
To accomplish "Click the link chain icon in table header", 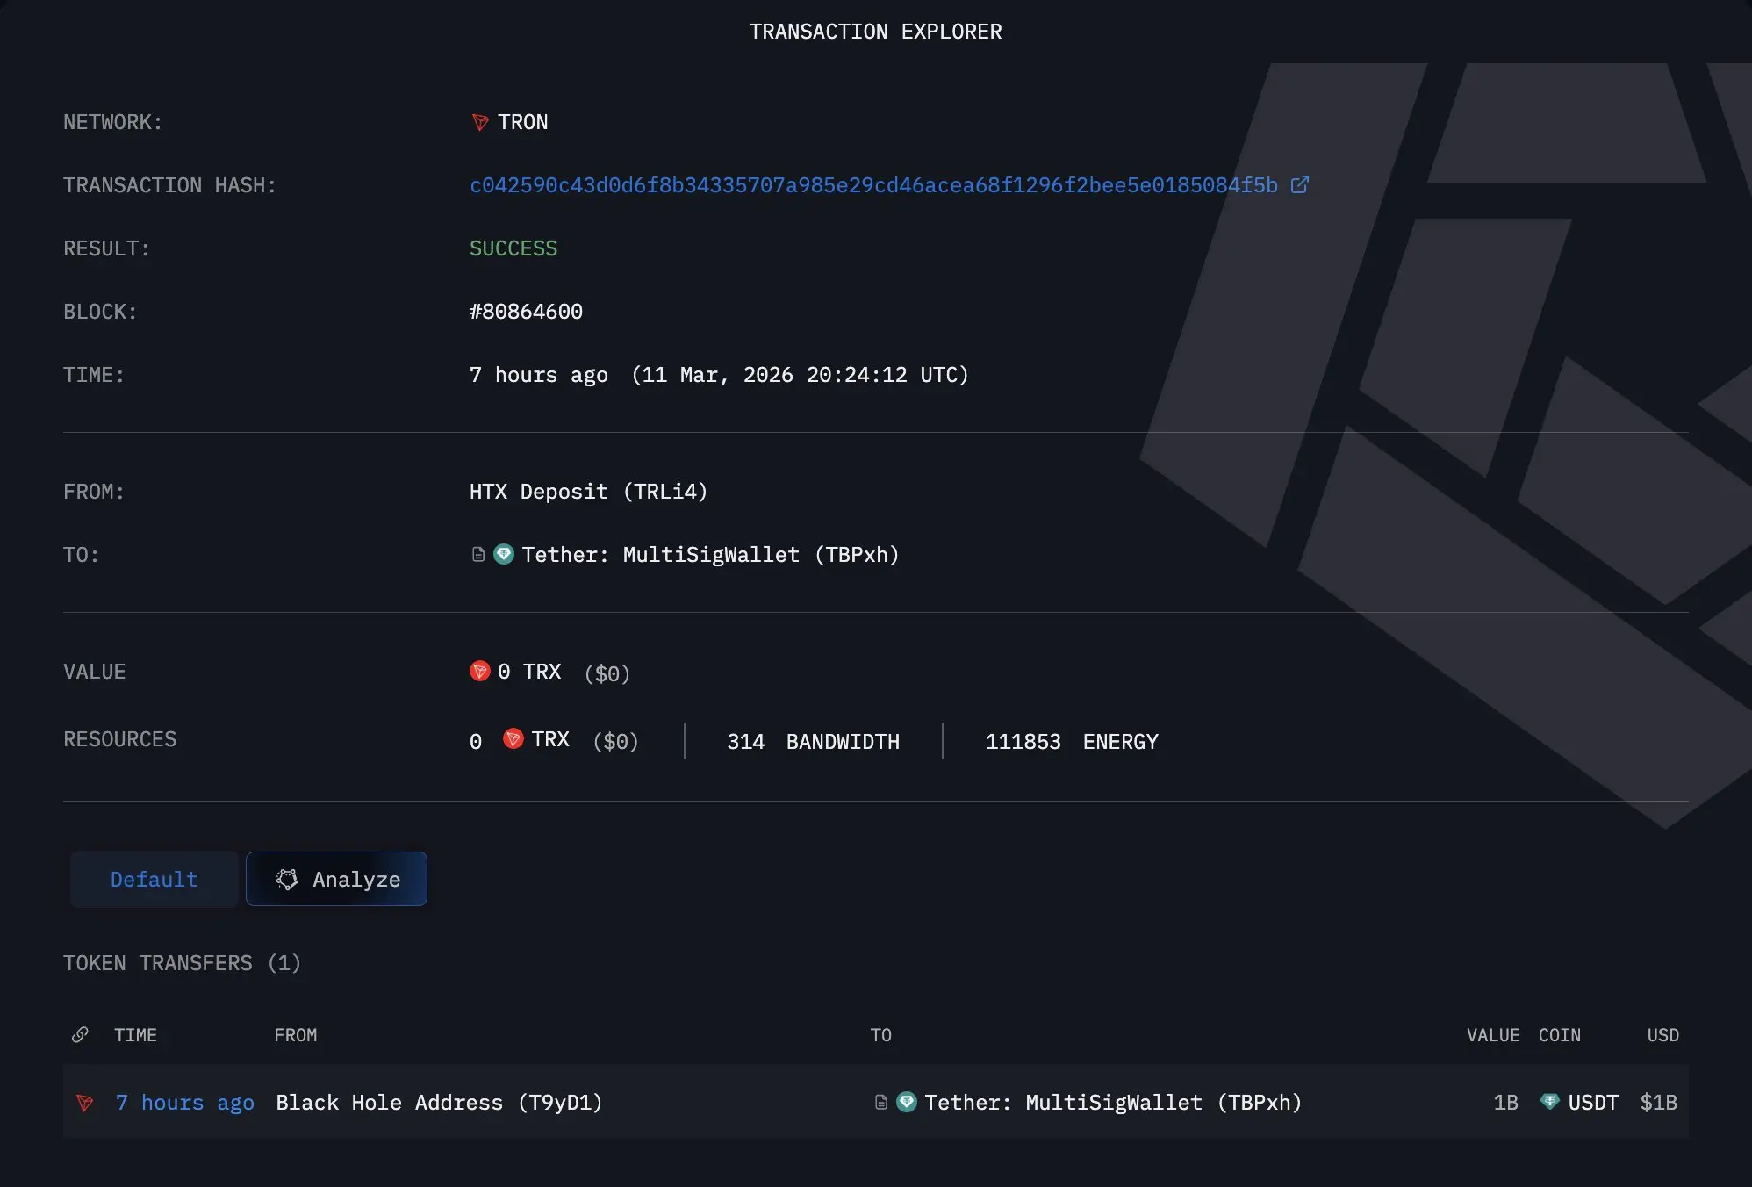I will pyautogui.click(x=80, y=1034).
